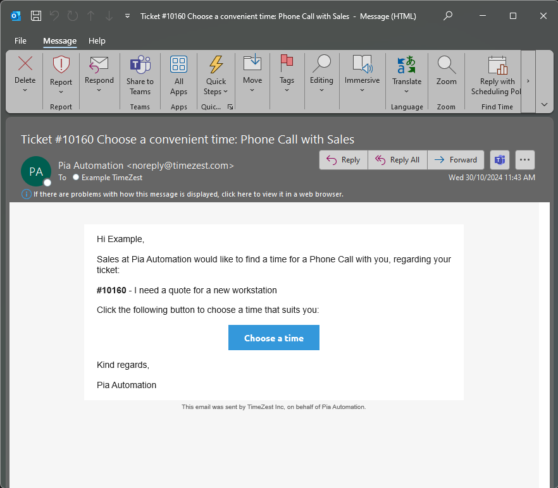Open Customize Quick Access Toolbar dropdown
The width and height of the screenshot is (558, 488).
(x=127, y=16)
